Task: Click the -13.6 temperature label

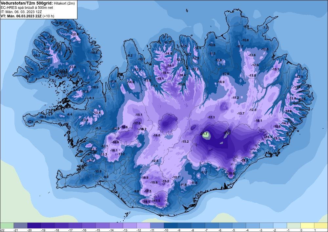Action: (x=181, y=84)
